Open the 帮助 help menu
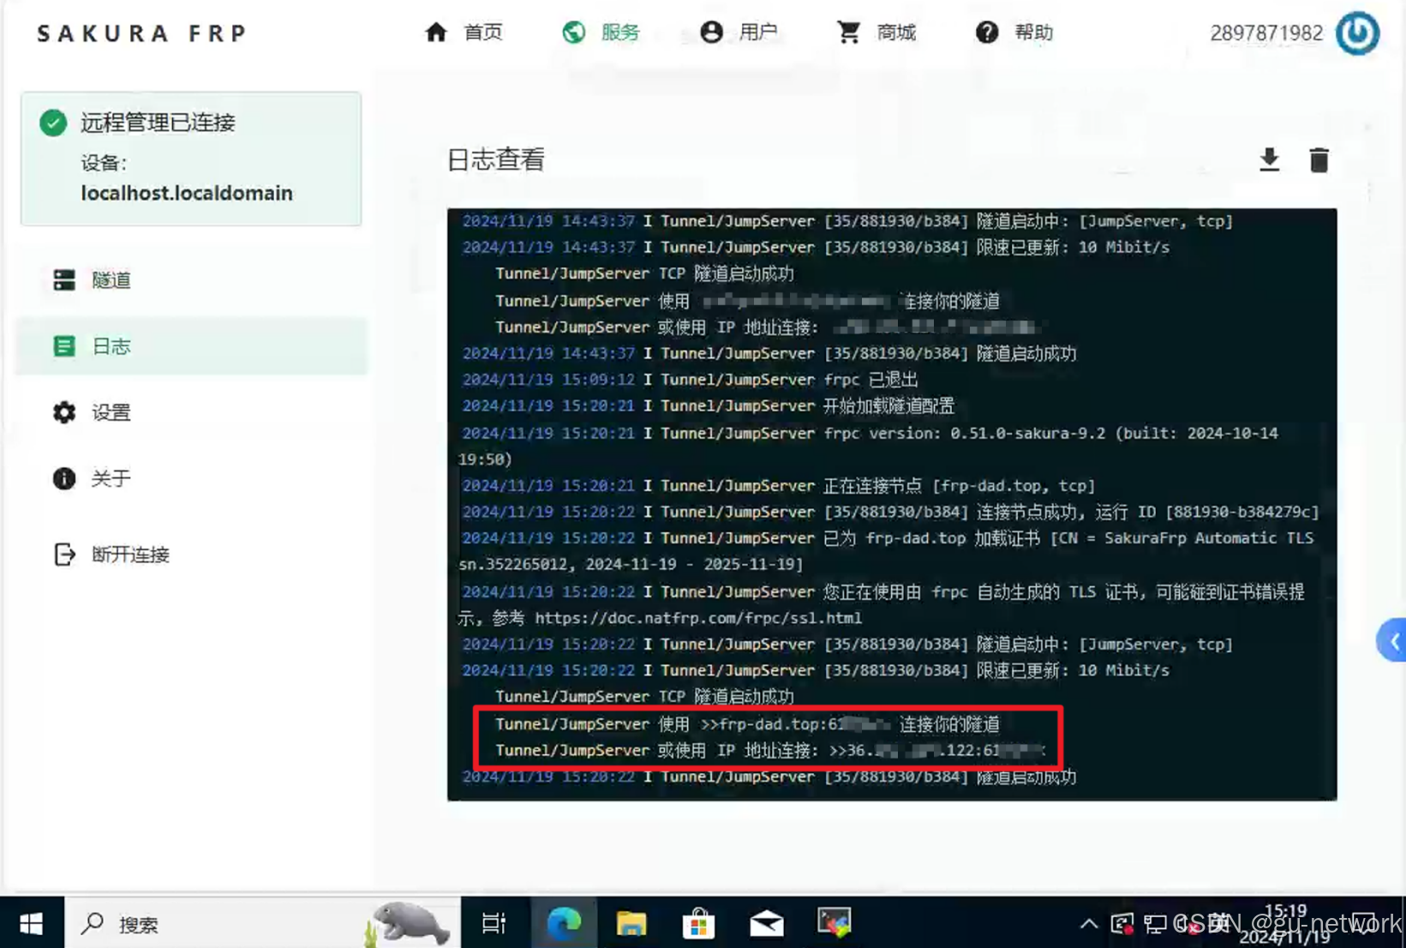This screenshot has width=1406, height=948. pyautogui.click(x=1014, y=33)
